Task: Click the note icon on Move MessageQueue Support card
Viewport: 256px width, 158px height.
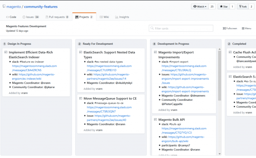Action: click(x=80, y=98)
